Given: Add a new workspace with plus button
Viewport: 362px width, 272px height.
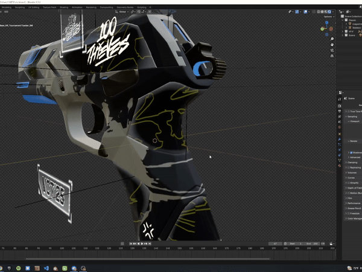Looking at the screenshot, I should pos(150,7).
